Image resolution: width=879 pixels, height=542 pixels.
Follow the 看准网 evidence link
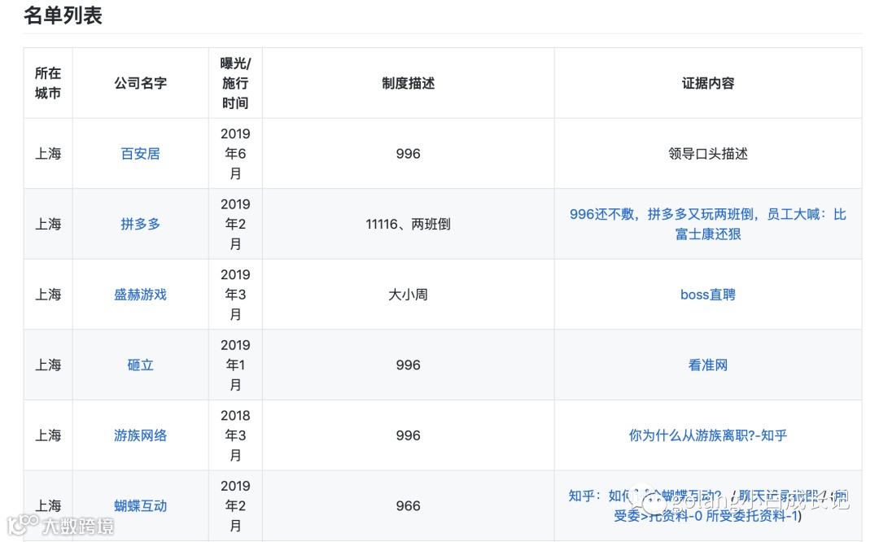[x=707, y=365]
